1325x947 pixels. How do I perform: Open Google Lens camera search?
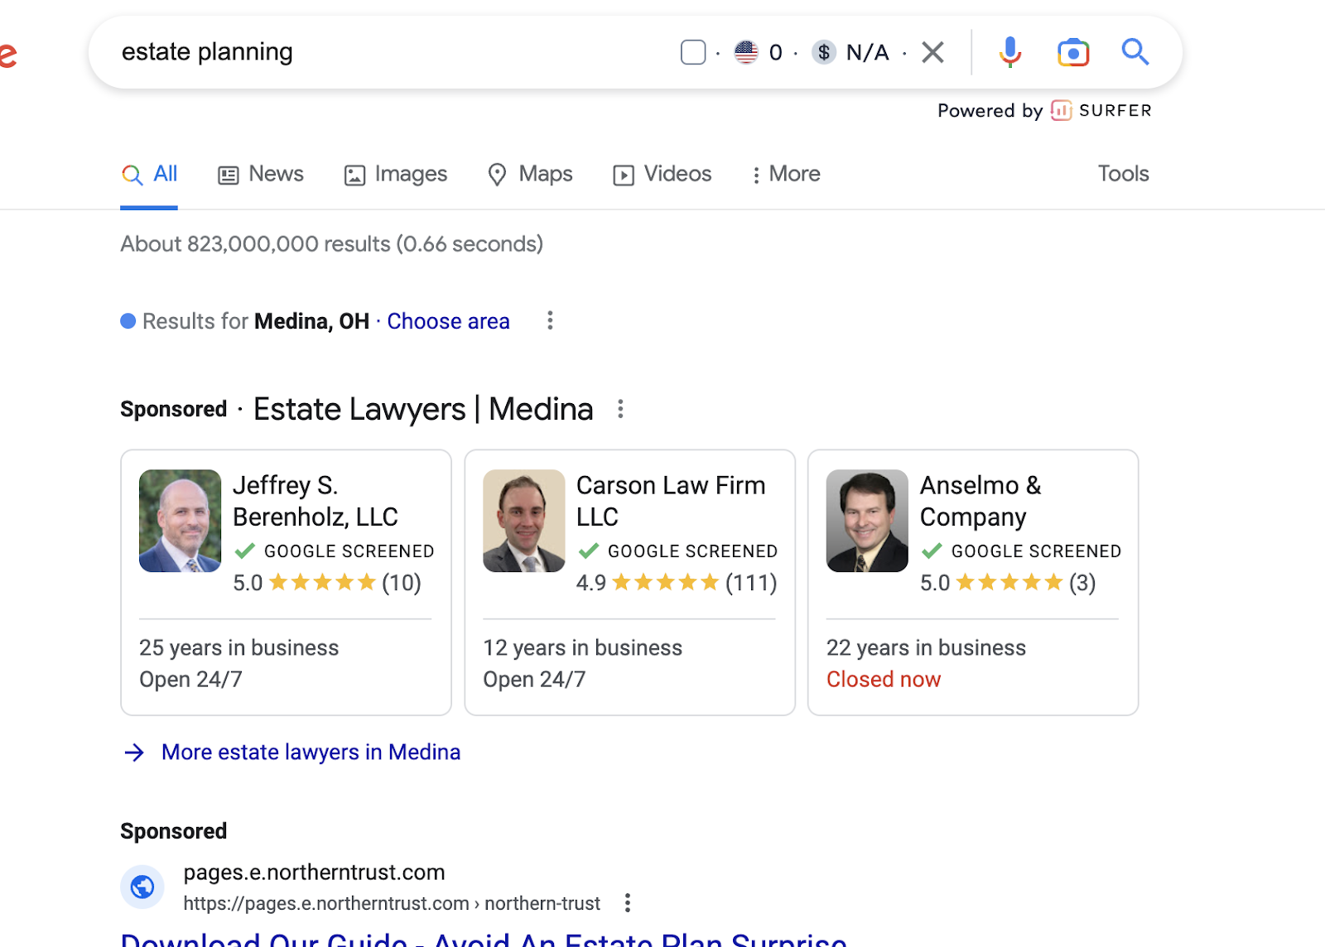tap(1072, 52)
